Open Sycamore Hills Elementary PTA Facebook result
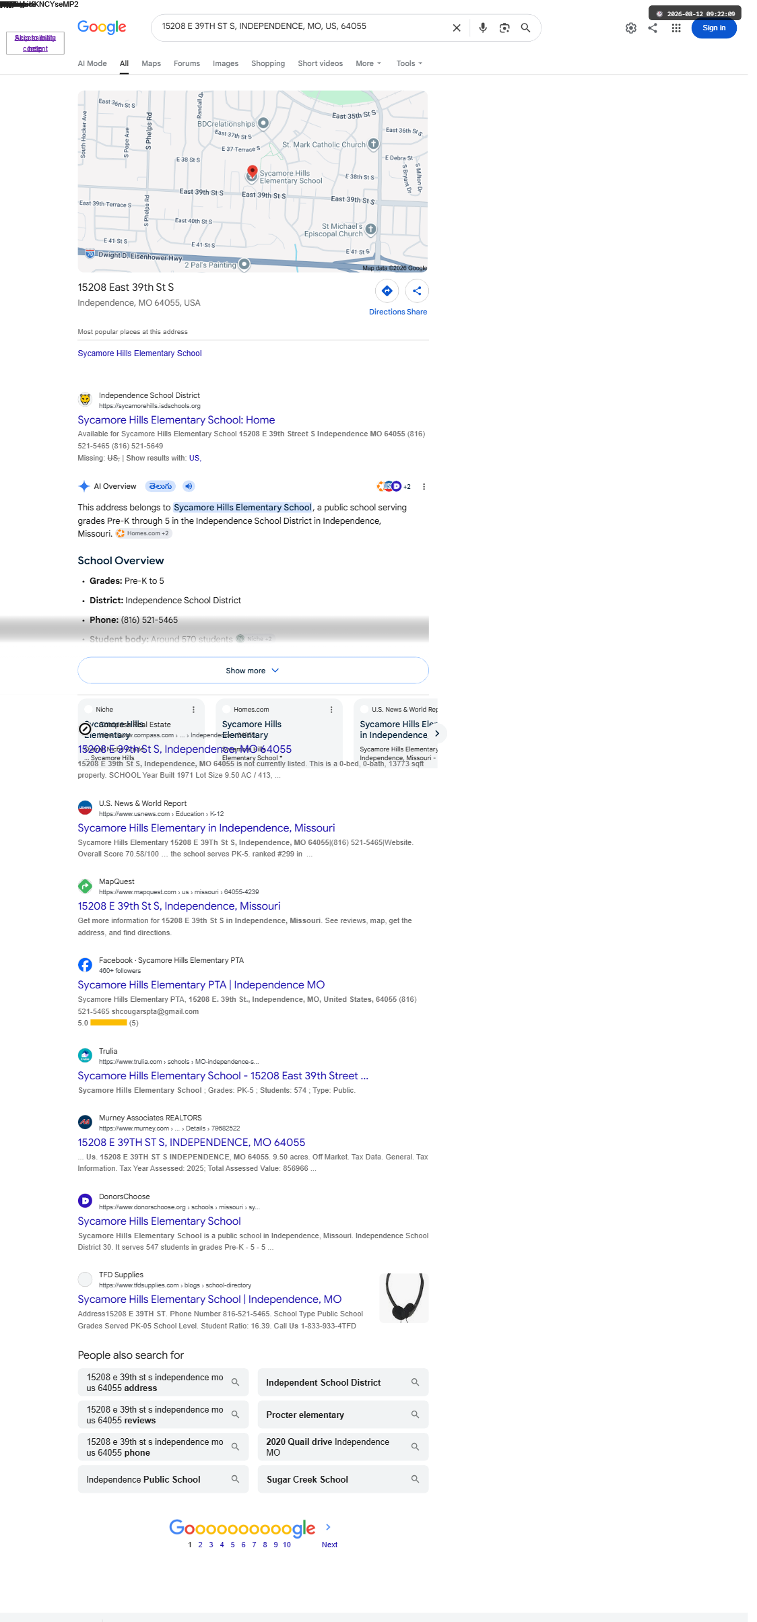757x1622 pixels. click(201, 985)
